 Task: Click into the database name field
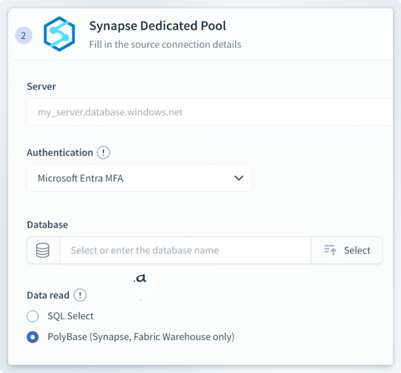point(185,250)
